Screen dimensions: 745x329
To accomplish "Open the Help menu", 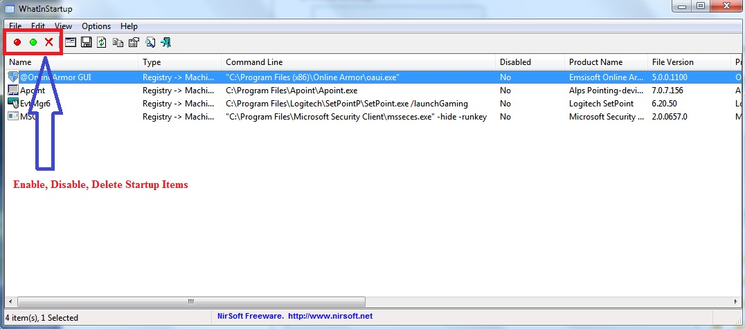I will coord(129,26).
